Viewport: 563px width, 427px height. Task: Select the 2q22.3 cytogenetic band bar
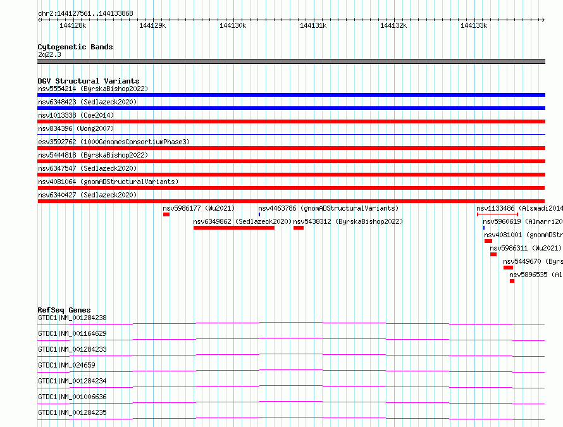pyautogui.click(x=291, y=61)
